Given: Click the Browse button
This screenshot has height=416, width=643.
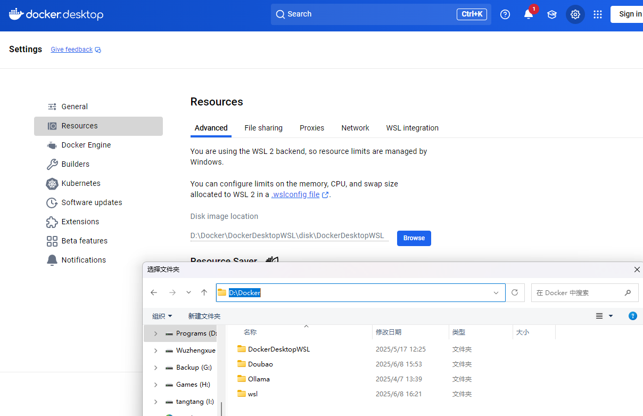Looking at the screenshot, I should 414,238.
